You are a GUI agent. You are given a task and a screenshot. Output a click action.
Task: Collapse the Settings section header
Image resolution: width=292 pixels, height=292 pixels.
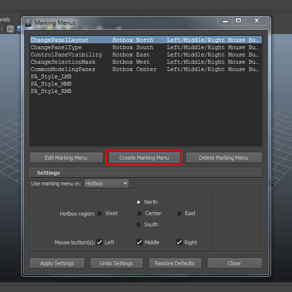click(x=146, y=173)
